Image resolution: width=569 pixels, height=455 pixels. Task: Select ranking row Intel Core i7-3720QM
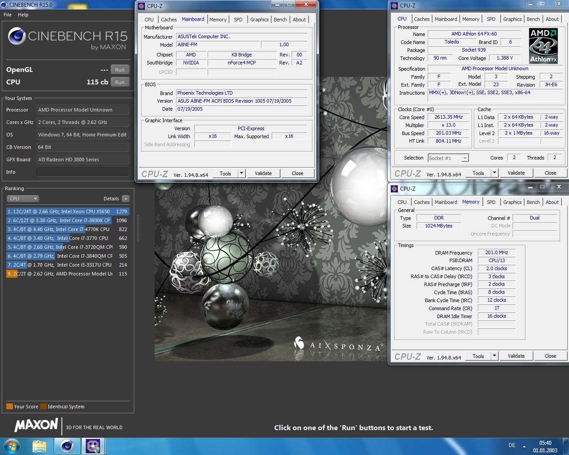tap(68, 247)
